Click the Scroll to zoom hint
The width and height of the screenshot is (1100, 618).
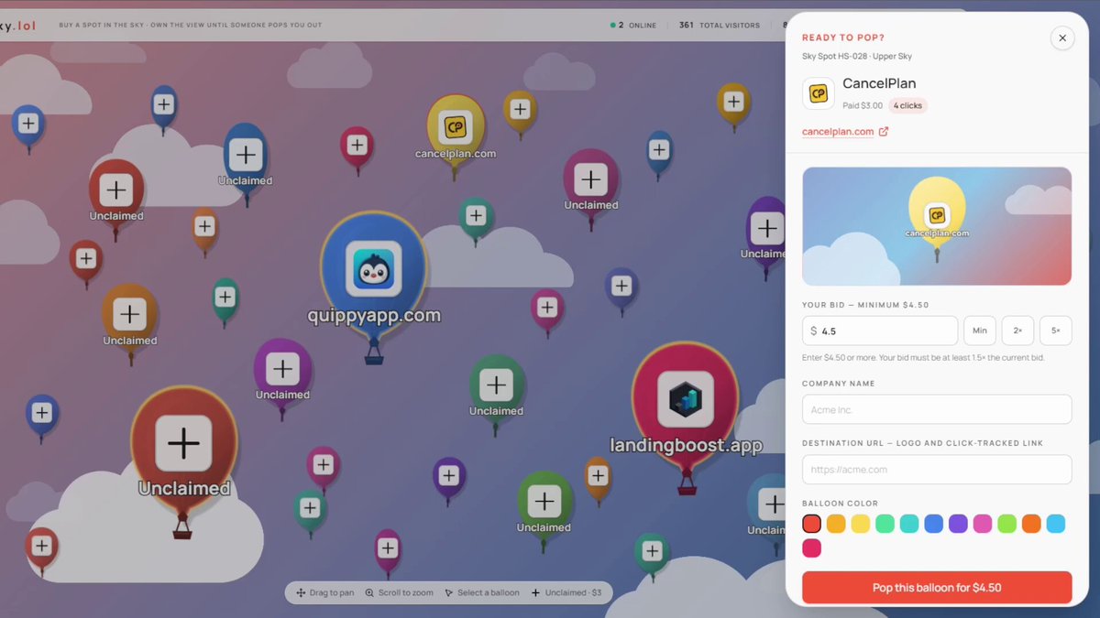400,593
